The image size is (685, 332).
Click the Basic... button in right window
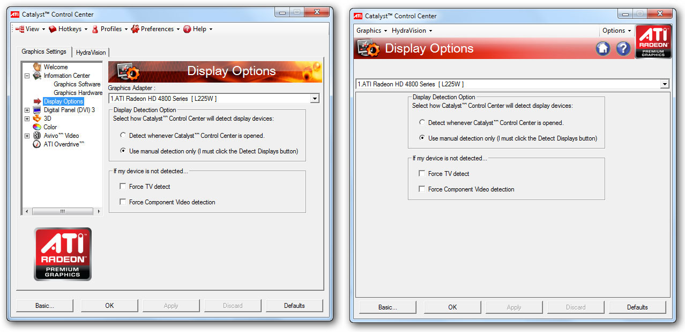tap(388, 307)
